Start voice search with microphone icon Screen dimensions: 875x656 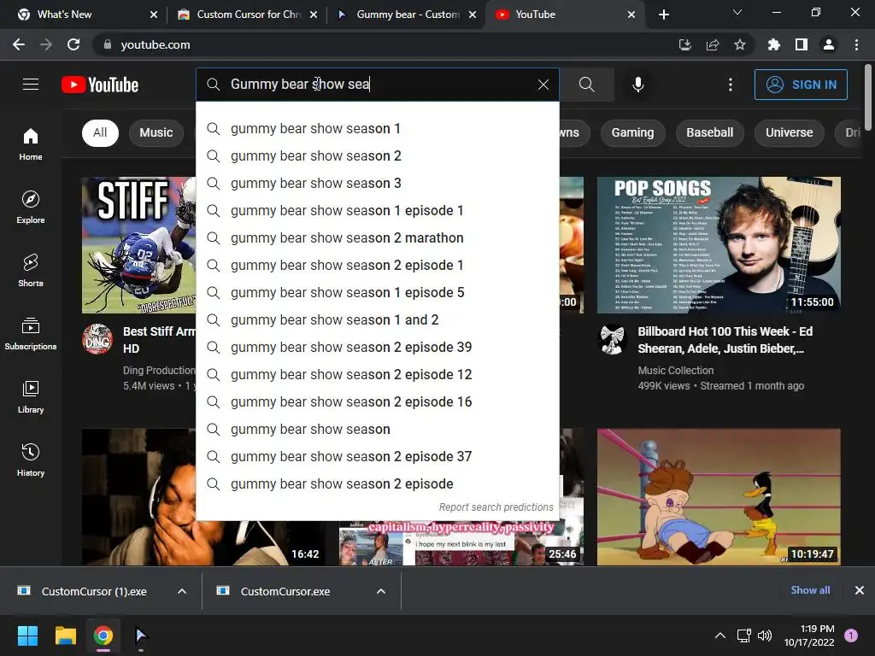click(x=637, y=85)
